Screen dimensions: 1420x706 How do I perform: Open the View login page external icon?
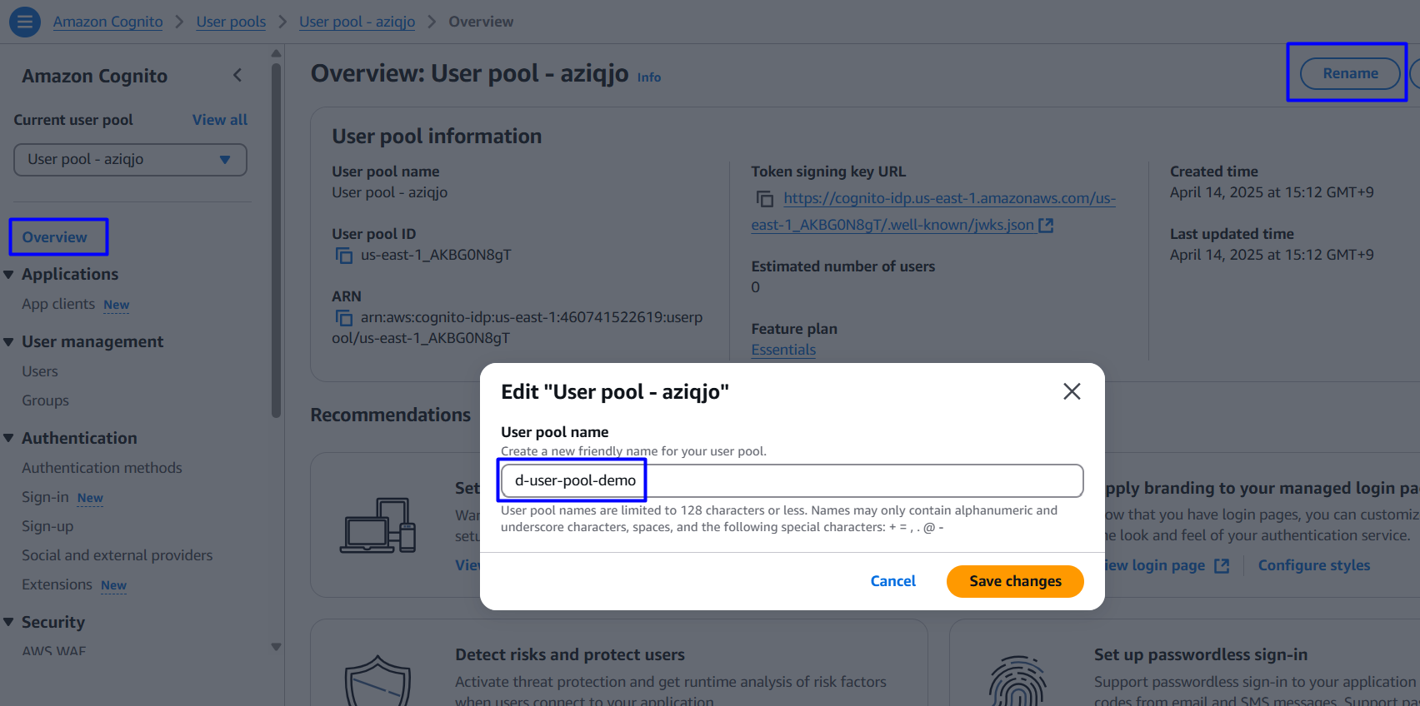click(x=1222, y=566)
